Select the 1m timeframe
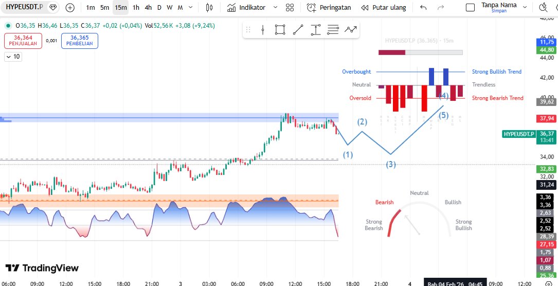 [91, 8]
